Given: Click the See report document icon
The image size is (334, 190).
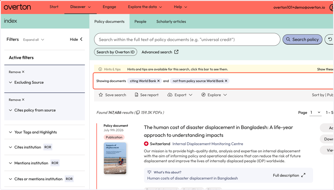Looking at the screenshot, I should pos(136,95).
